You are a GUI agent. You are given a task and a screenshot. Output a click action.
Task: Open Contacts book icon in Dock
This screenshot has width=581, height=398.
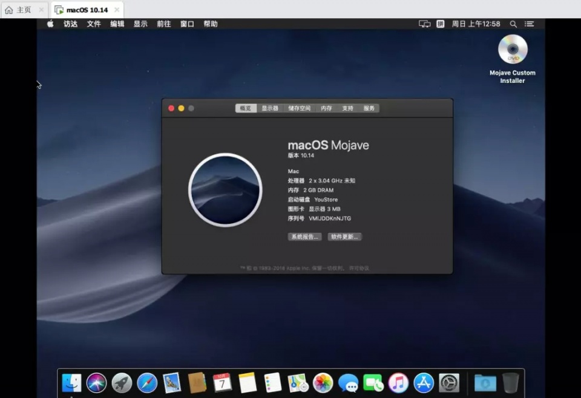197,382
